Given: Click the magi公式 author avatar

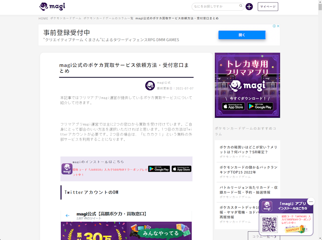Looking at the screenshot, I should click(150, 86).
